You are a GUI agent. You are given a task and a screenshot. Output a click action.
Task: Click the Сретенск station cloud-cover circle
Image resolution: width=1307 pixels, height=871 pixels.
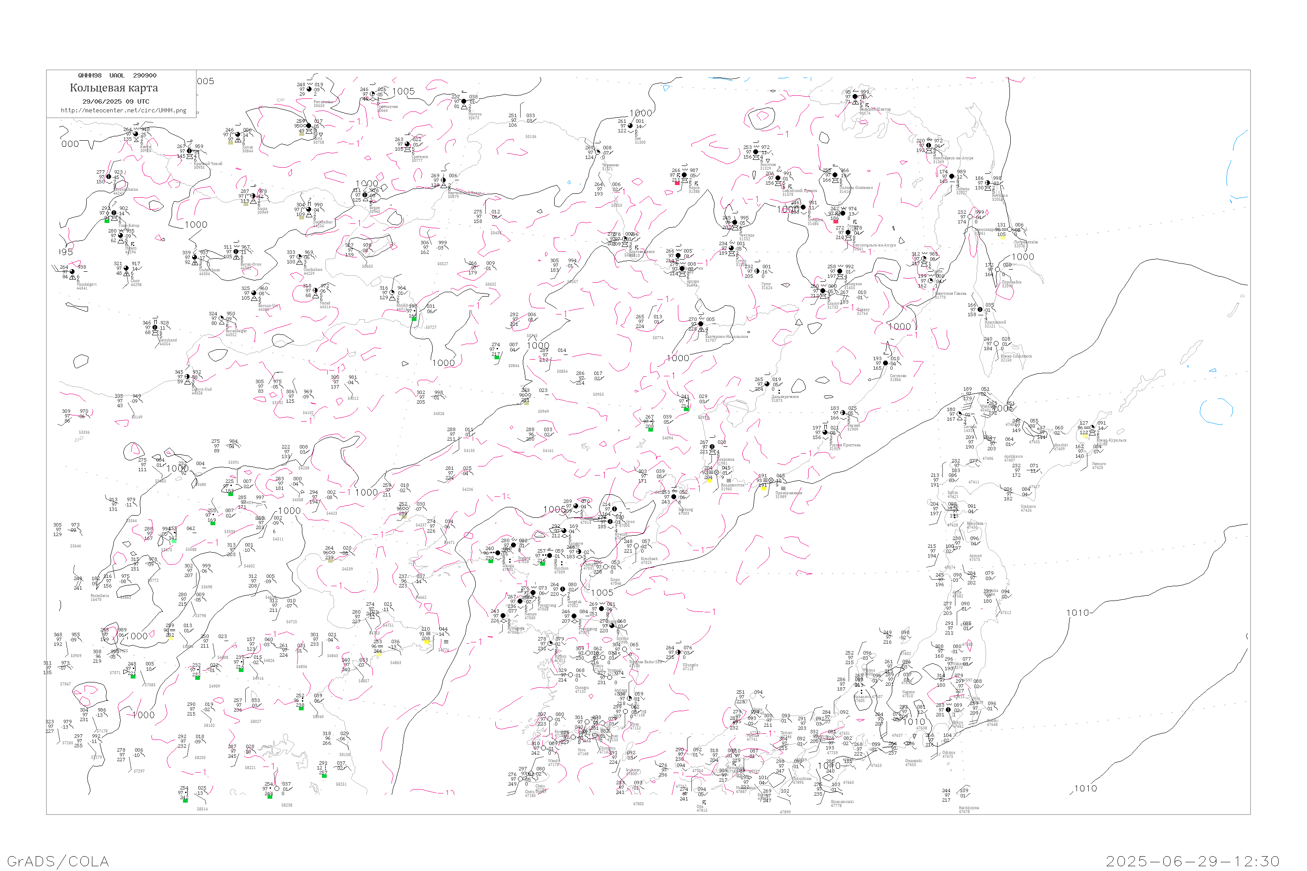407,145
